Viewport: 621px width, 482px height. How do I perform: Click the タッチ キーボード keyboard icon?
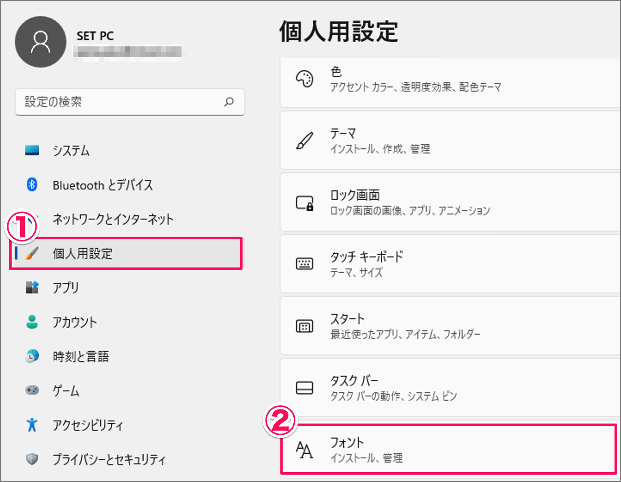(x=305, y=264)
